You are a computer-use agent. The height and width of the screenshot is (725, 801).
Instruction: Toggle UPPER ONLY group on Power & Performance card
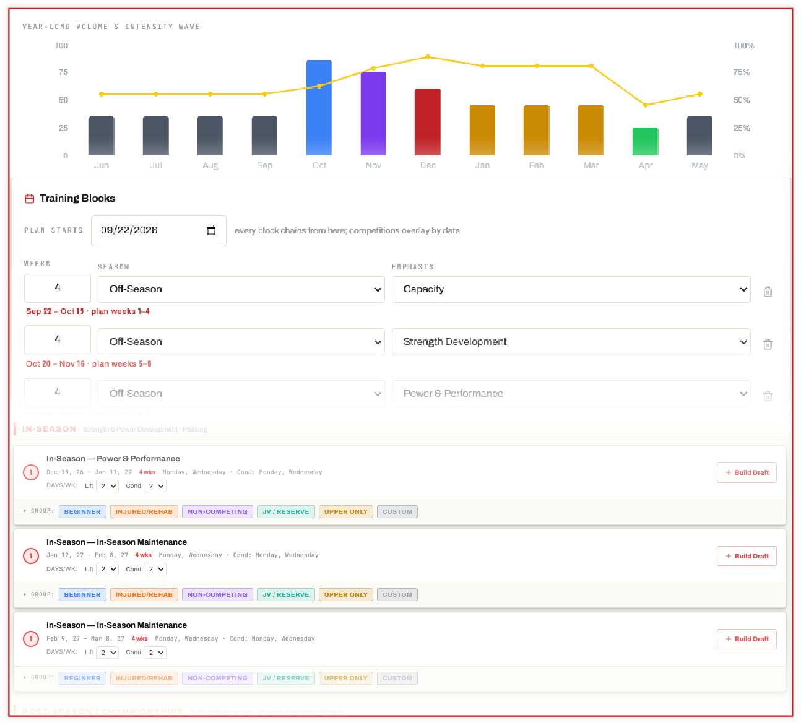[346, 511]
